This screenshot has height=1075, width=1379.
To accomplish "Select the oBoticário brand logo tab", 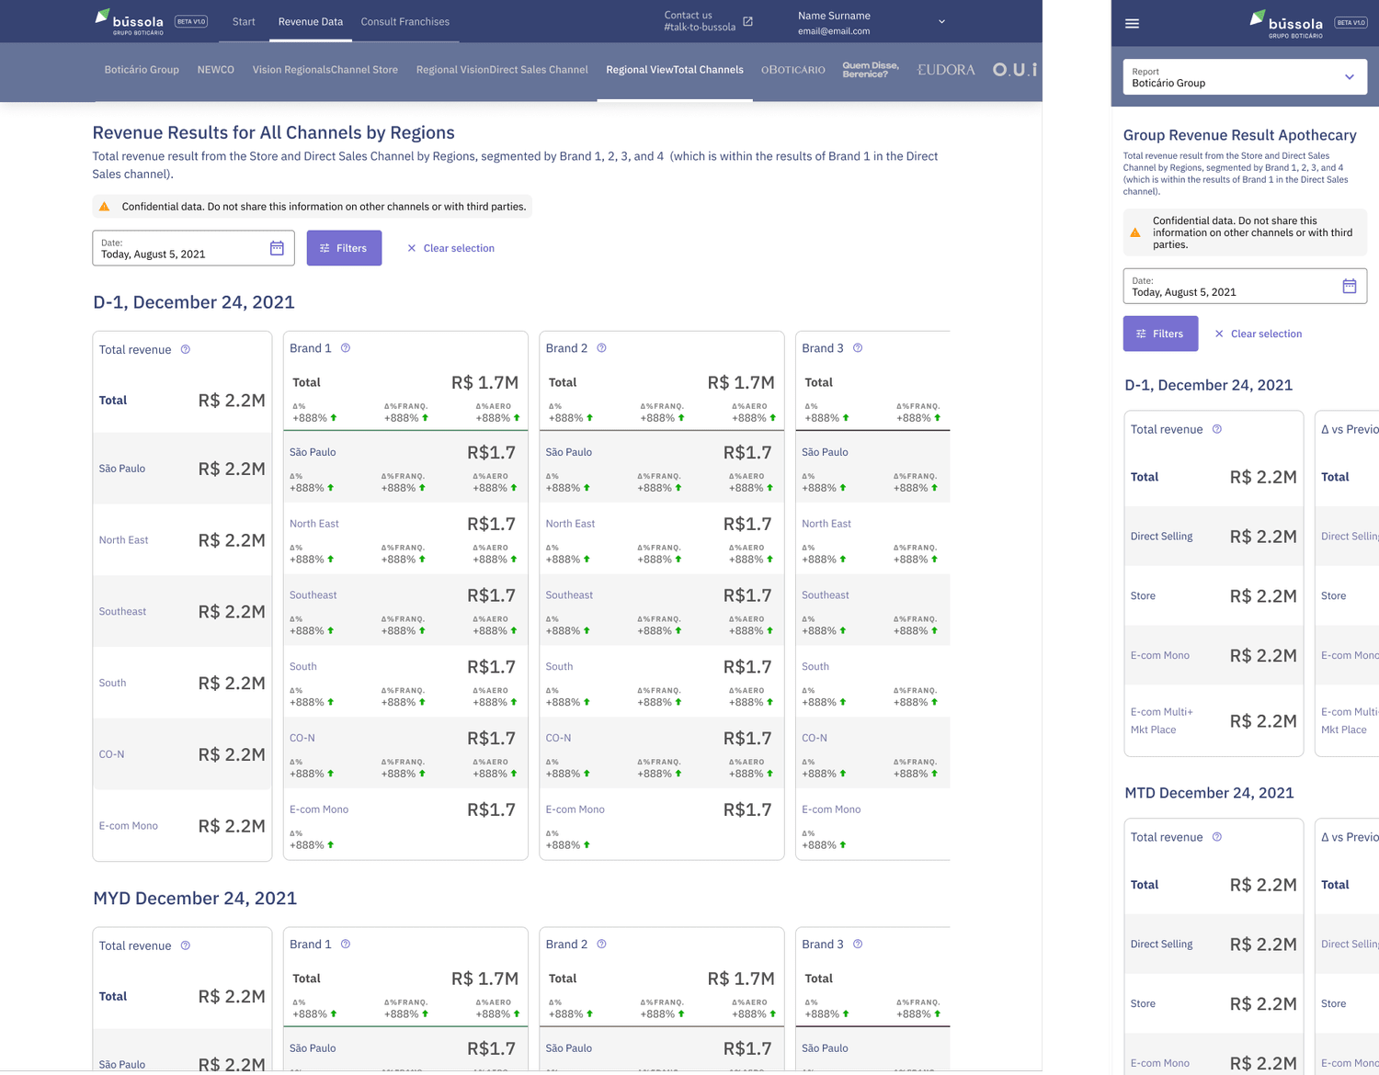I will (x=792, y=70).
